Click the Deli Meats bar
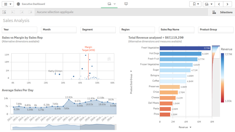The height and width of the screenshot is (132, 235). tap(166, 103)
